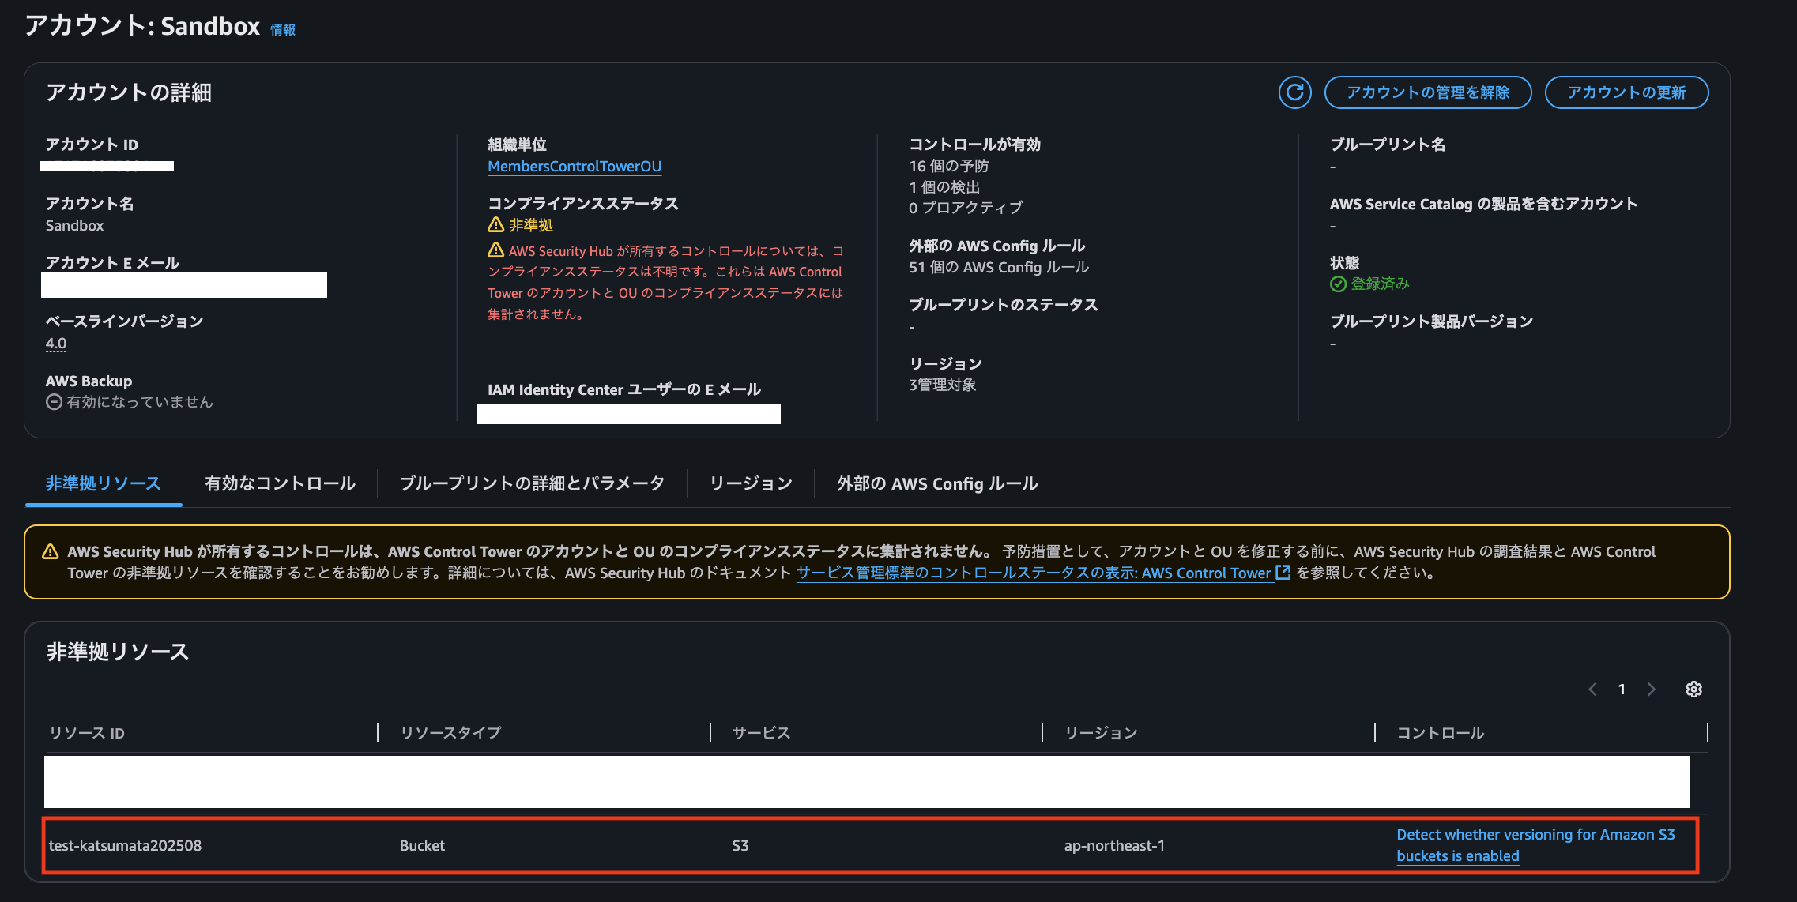Click the green 登録済み check icon

(x=1338, y=284)
